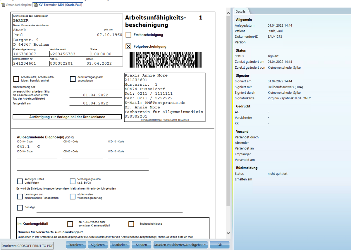Click the form barcode image
351x250 pixels.
click(x=166, y=60)
